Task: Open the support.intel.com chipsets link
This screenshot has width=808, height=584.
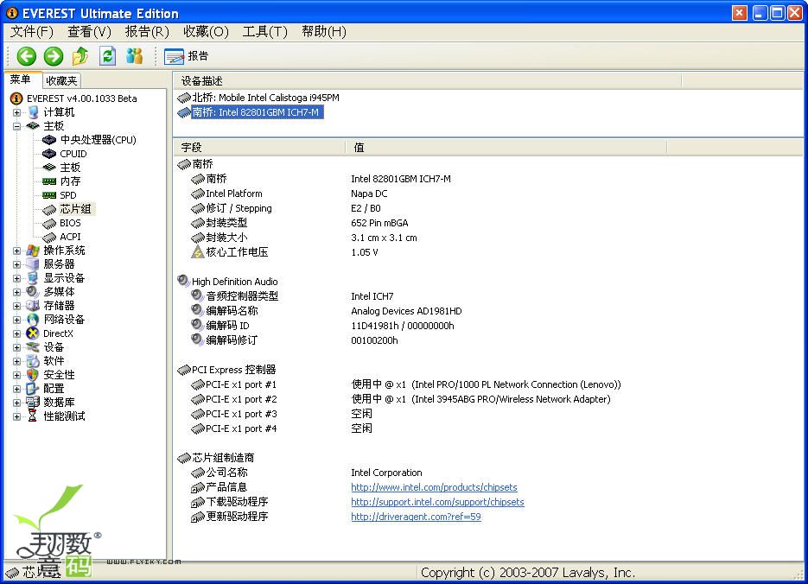Action: click(437, 502)
